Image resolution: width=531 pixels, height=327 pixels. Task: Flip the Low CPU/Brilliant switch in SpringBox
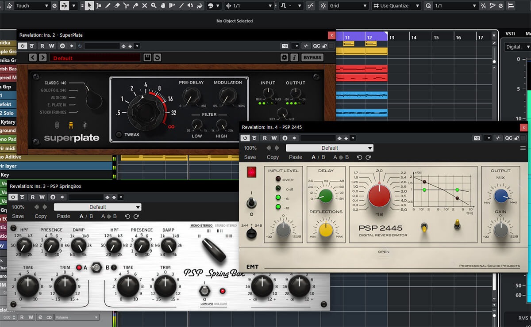[204, 290]
